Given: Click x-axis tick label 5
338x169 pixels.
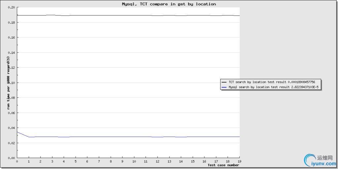Looking at the screenshot, I should pyautogui.click(x=76, y=161).
